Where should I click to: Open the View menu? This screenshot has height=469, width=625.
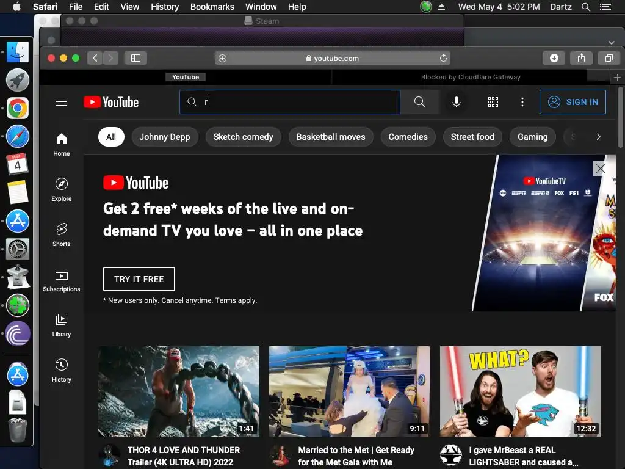tap(130, 7)
